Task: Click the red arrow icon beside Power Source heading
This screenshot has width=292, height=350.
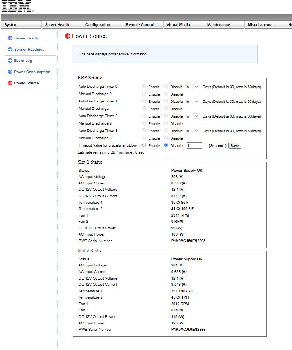Action: 68,36
